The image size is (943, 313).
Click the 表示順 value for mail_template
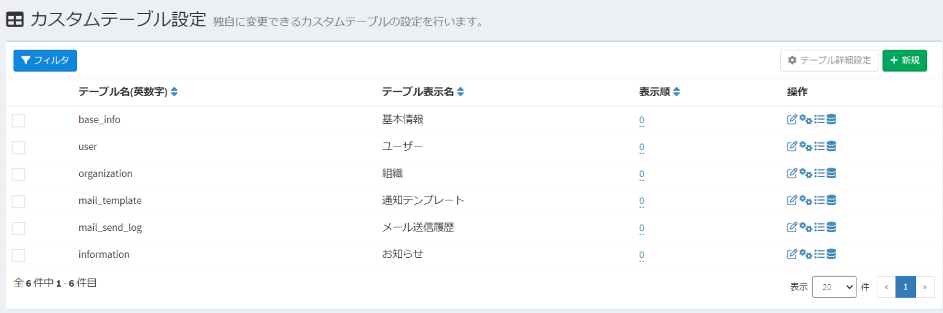642,201
